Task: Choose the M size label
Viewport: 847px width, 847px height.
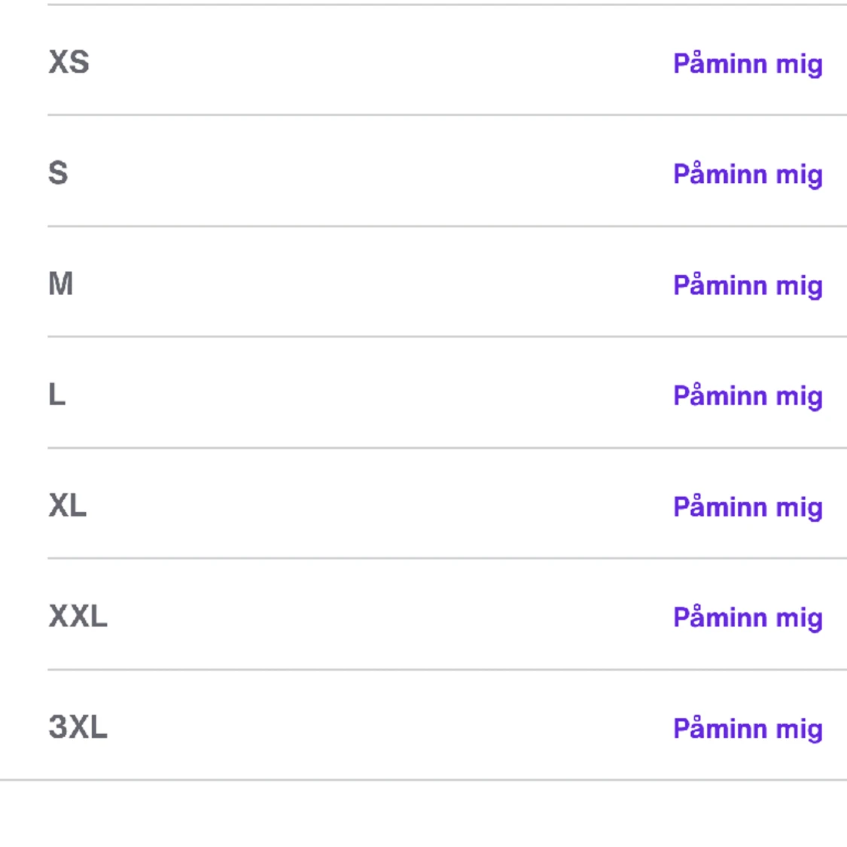Action: [x=60, y=284]
